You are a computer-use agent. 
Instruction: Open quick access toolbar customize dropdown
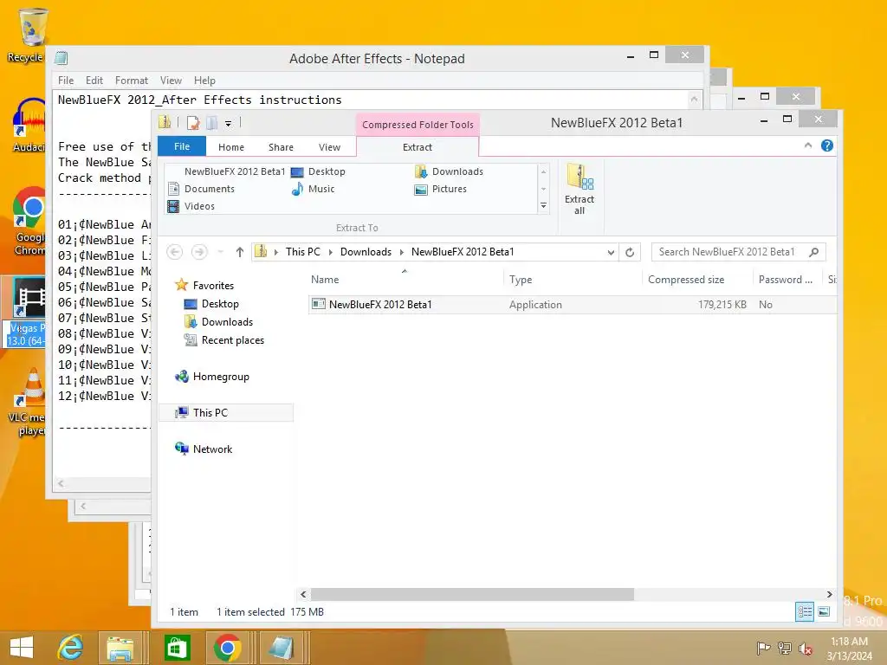pyautogui.click(x=228, y=123)
